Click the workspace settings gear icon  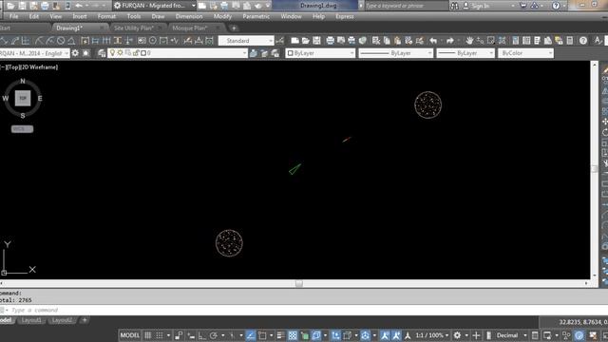pyautogui.click(x=75, y=53)
